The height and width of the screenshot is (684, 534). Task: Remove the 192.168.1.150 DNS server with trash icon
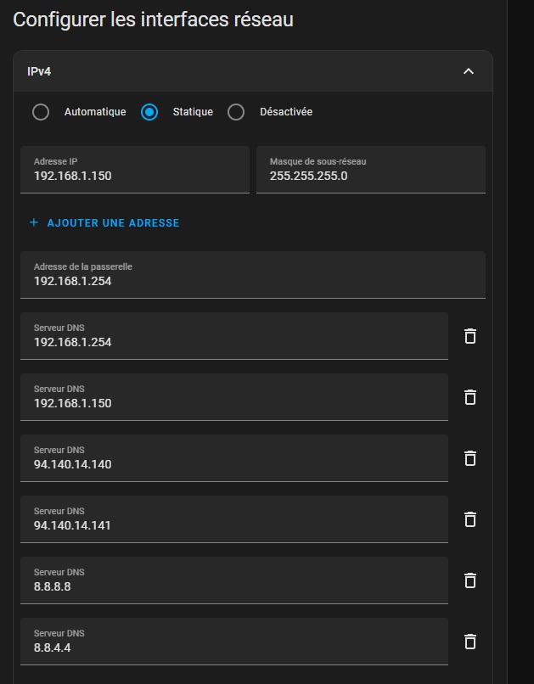pos(469,397)
